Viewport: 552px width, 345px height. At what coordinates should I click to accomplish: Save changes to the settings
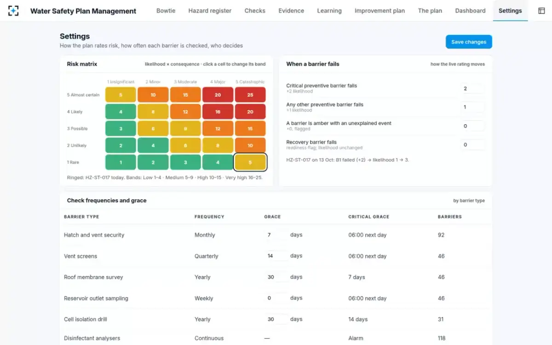click(469, 42)
